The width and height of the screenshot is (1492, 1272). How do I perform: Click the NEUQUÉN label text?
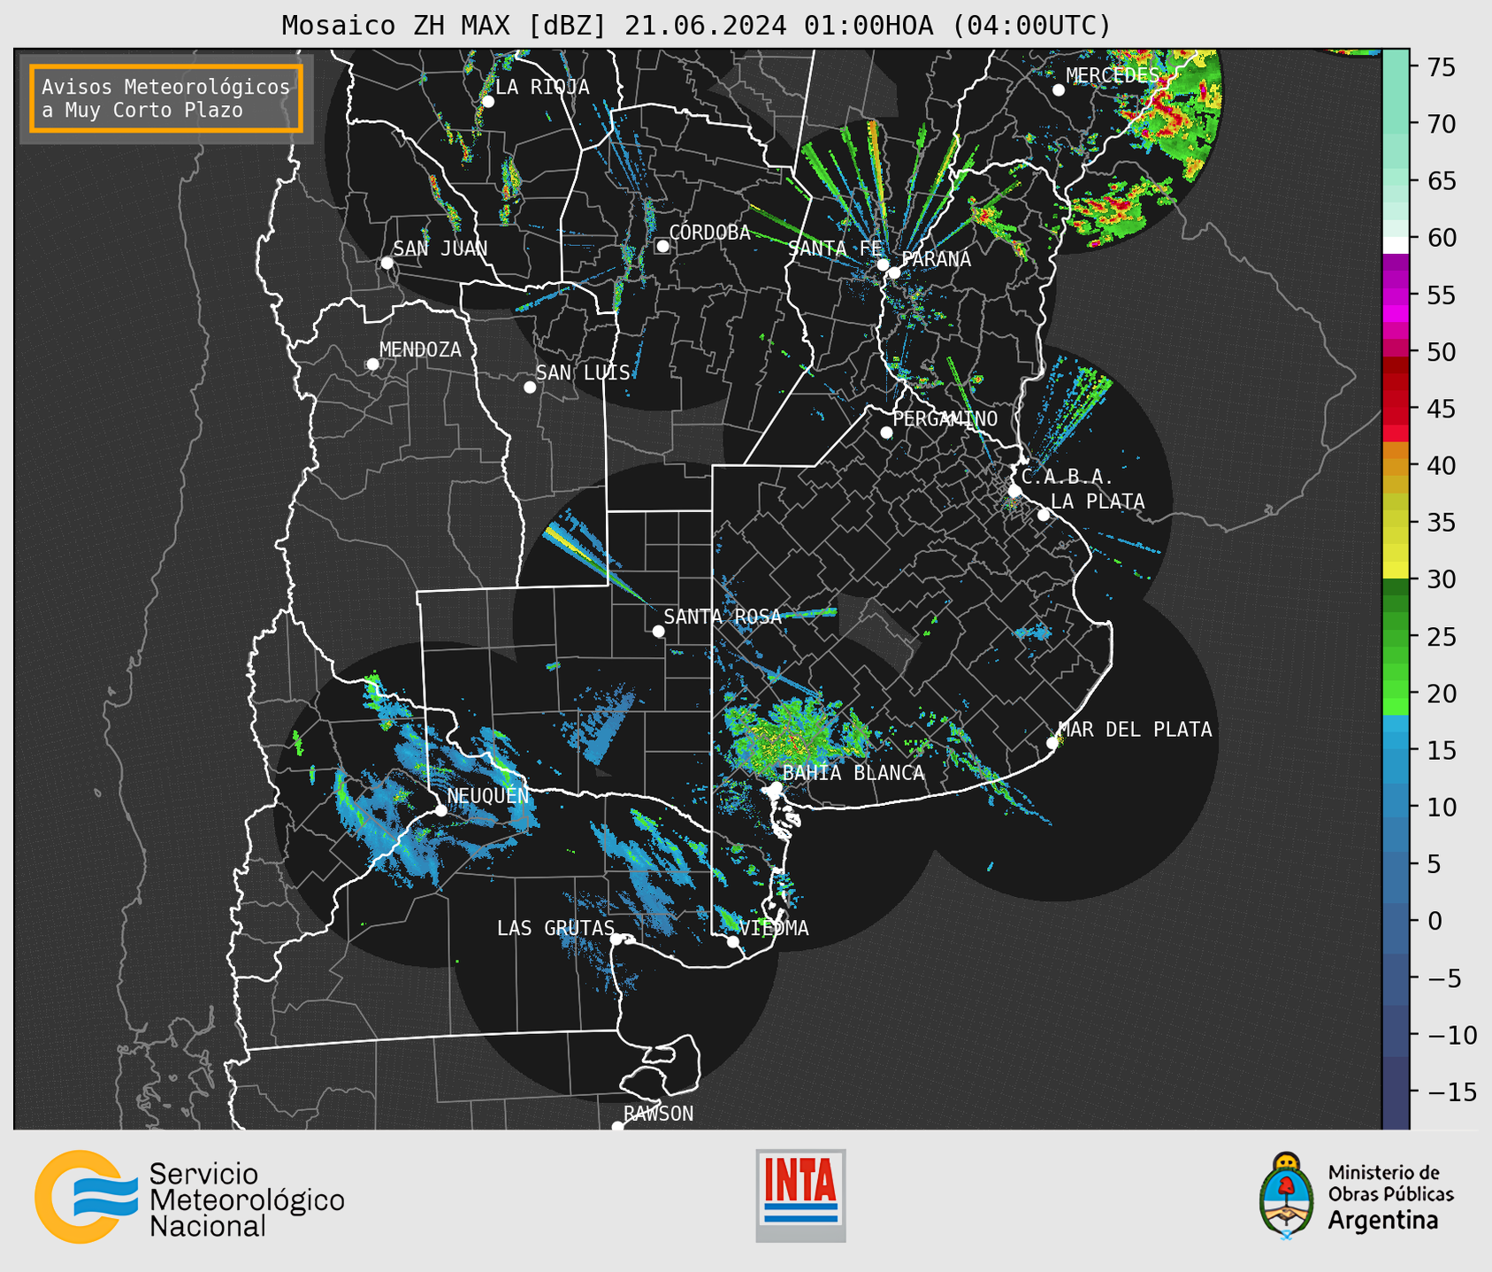point(488,795)
